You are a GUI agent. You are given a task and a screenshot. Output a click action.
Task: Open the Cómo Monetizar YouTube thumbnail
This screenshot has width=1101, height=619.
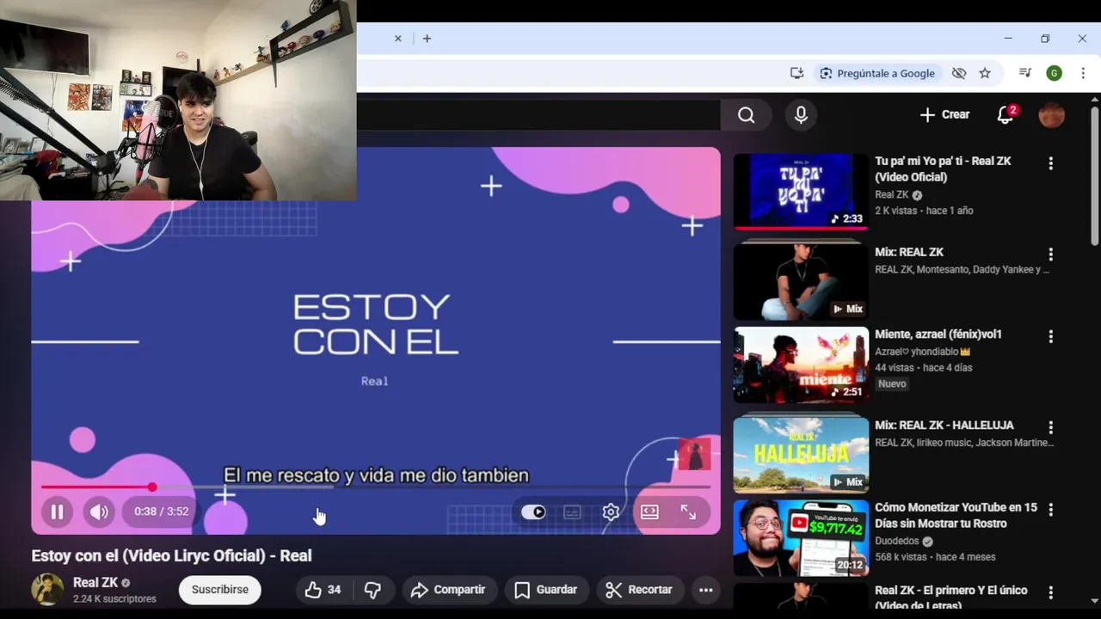[x=801, y=538]
